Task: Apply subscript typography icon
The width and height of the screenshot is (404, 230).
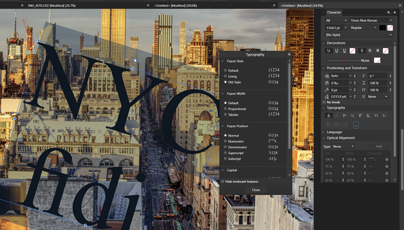Action: tap(368, 116)
